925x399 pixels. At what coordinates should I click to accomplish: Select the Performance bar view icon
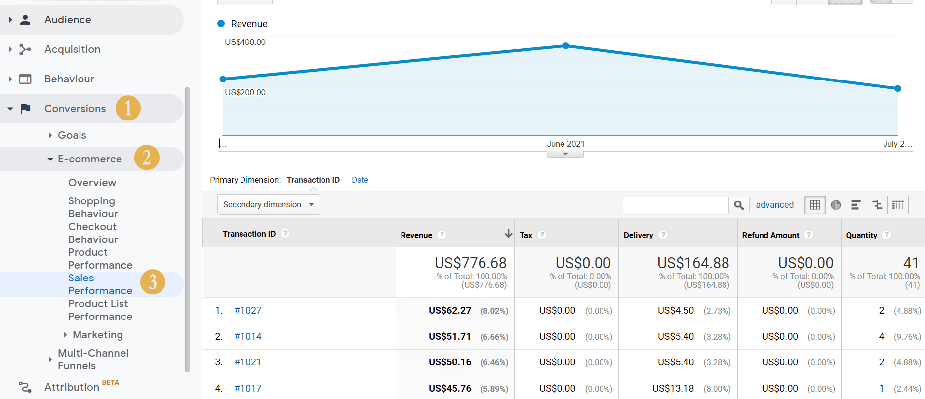point(856,205)
